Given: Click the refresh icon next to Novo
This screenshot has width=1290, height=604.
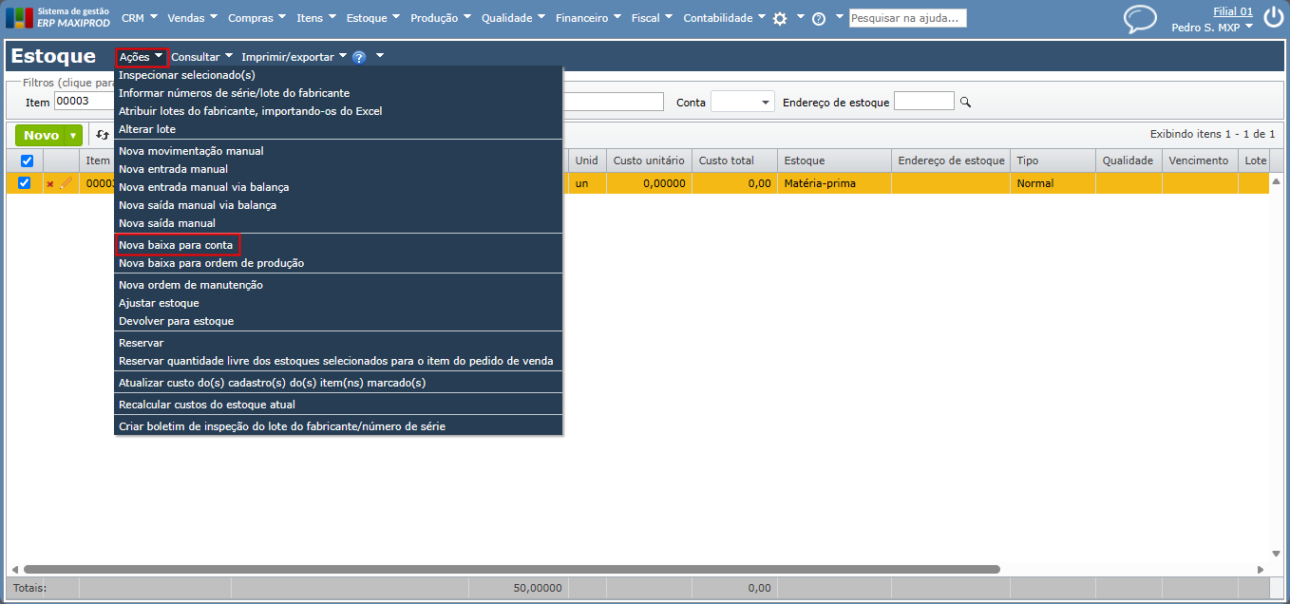Looking at the screenshot, I should tap(103, 136).
